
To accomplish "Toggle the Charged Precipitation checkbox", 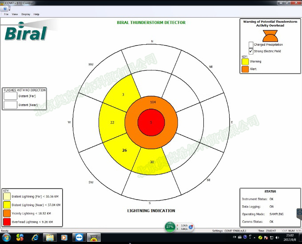I will pos(251,45).
